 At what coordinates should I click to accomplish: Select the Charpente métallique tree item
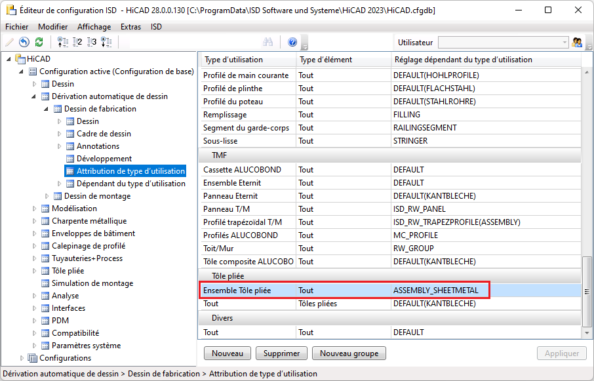coord(89,221)
